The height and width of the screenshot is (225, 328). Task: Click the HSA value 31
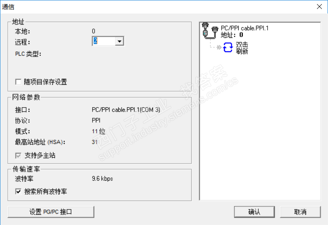point(95,142)
